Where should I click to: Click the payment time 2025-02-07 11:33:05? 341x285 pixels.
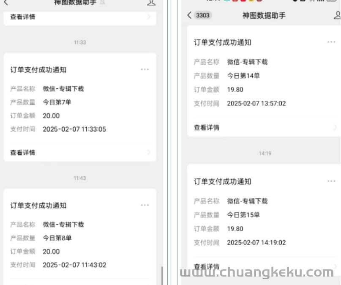(x=74, y=129)
